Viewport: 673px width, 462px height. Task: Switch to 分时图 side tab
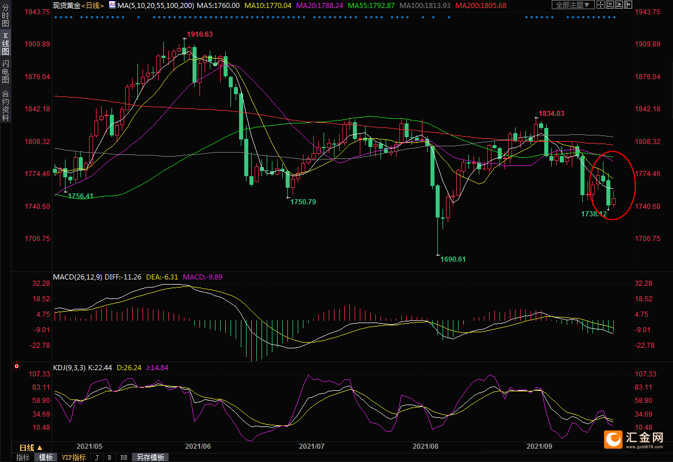(x=6, y=15)
